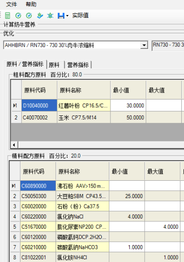Open the 帮助 menu
184x262 pixels.
pyautogui.click(x=31, y=5)
